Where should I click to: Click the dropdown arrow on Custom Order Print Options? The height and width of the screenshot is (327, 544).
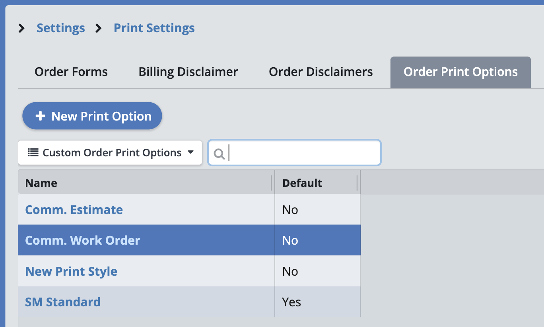coord(190,152)
